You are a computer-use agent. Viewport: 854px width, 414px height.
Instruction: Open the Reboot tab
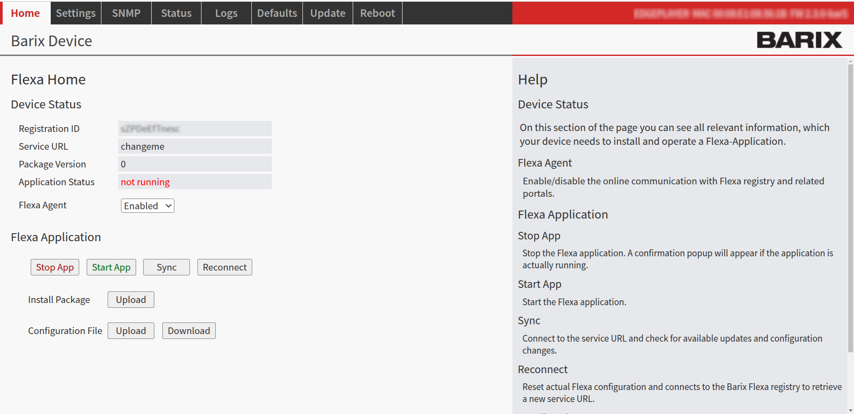pos(377,13)
